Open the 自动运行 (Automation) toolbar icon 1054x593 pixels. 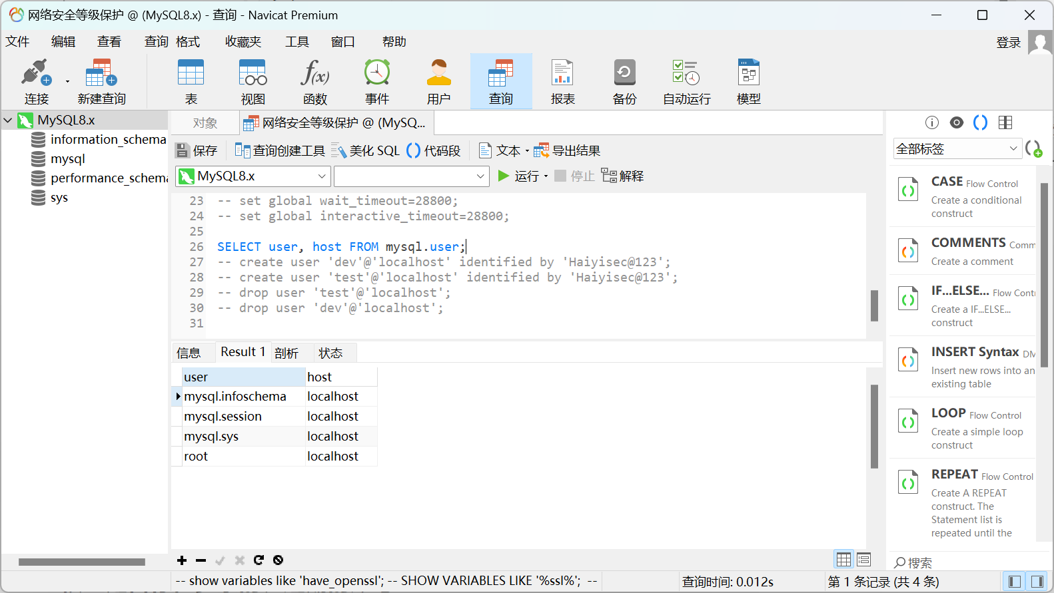click(686, 81)
